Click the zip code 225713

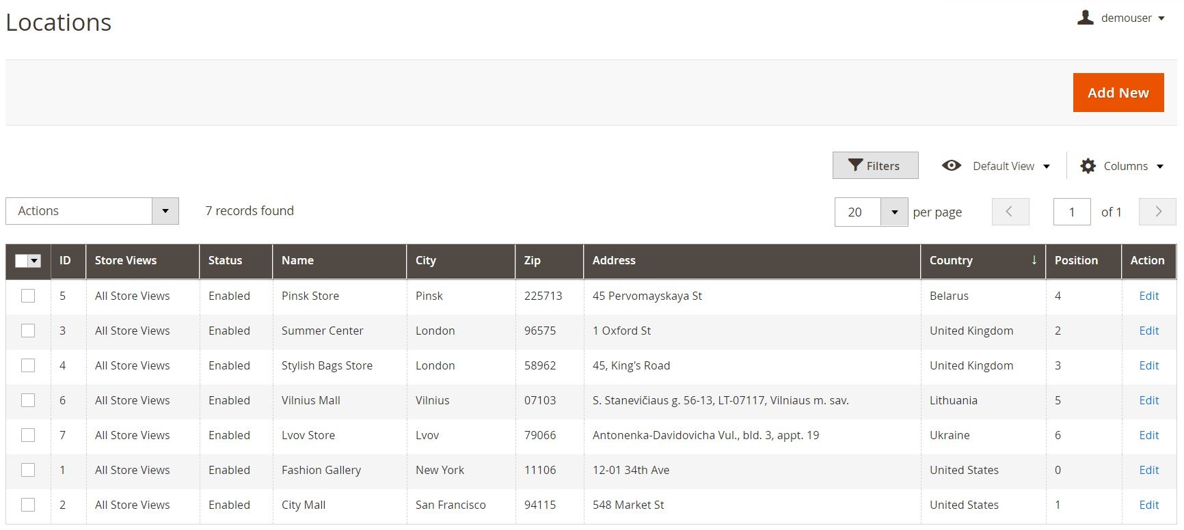543,296
